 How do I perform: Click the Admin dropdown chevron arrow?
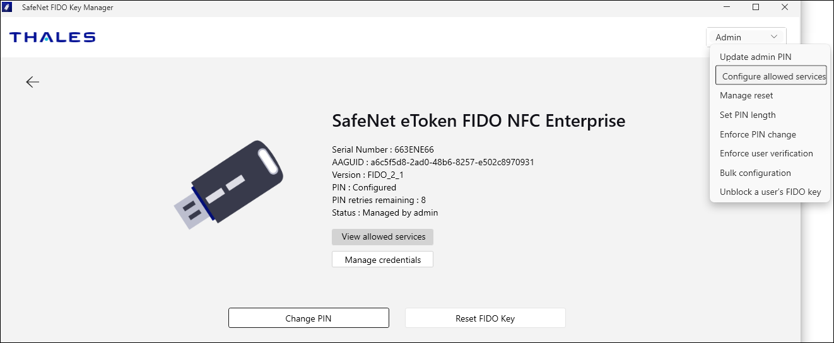pos(774,37)
